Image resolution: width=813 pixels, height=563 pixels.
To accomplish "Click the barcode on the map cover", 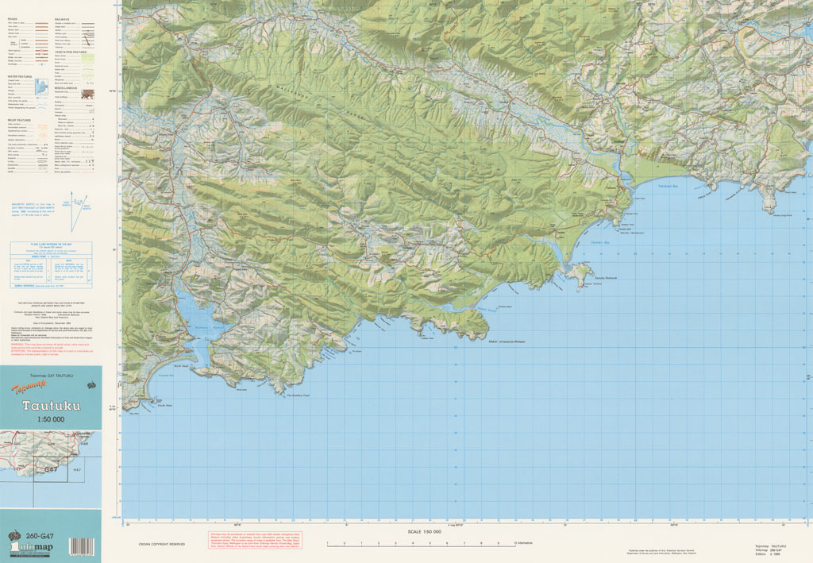I will 82,546.
